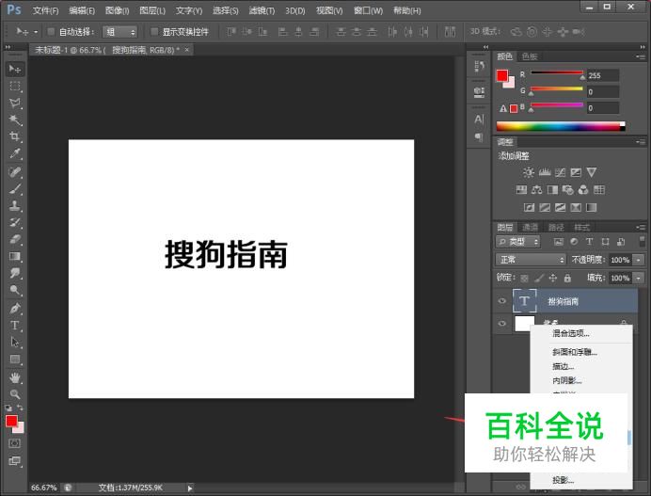This screenshot has width=651, height=496.
Task: Toggle lock all icon
Action: coord(567,278)
